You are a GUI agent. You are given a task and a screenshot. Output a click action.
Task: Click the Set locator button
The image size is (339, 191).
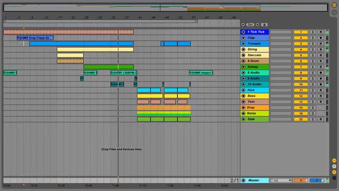[x=250, y=24]
